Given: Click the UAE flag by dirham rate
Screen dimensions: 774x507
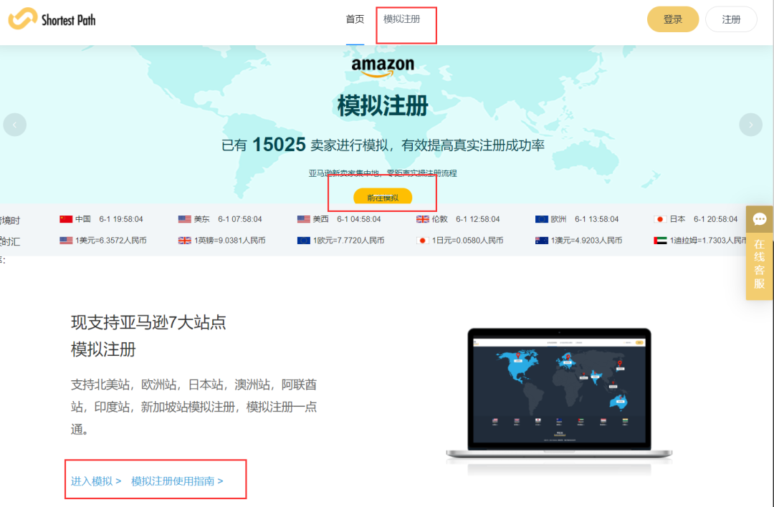Looking at the screenshot, I should (661, 241).
